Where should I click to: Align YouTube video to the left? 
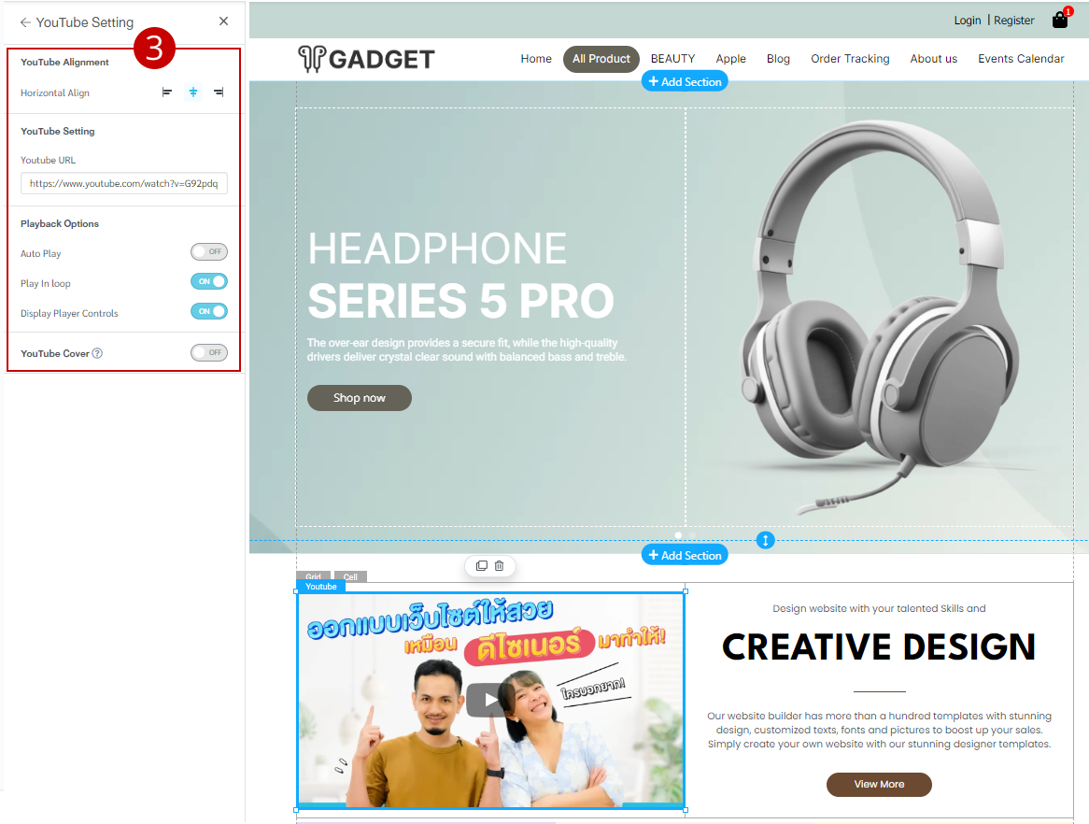(x=166, y=92)
